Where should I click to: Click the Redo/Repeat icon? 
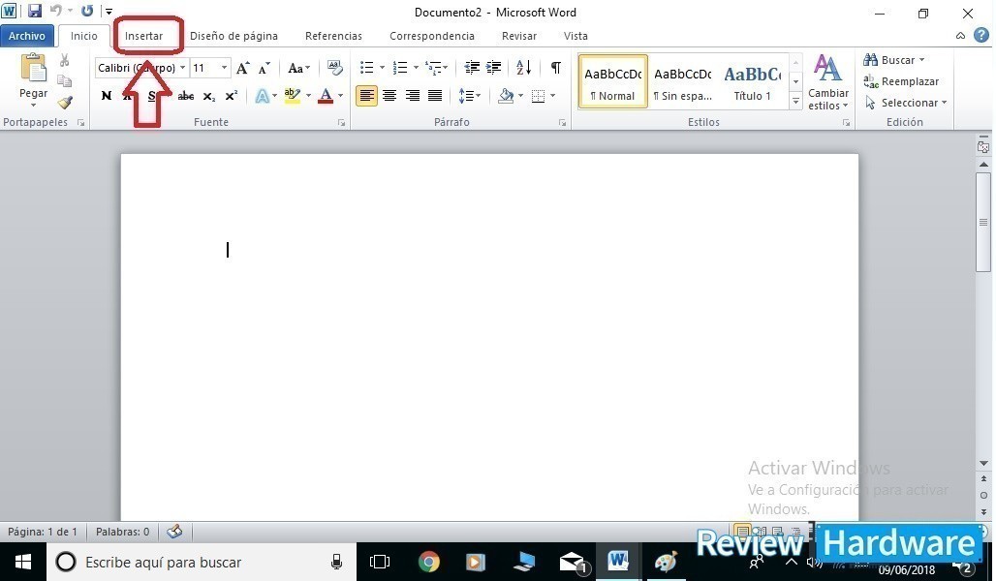87,11
